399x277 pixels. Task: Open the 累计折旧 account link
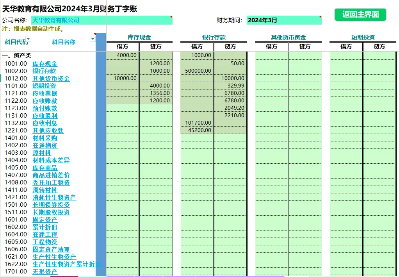[x=45, y=227]
